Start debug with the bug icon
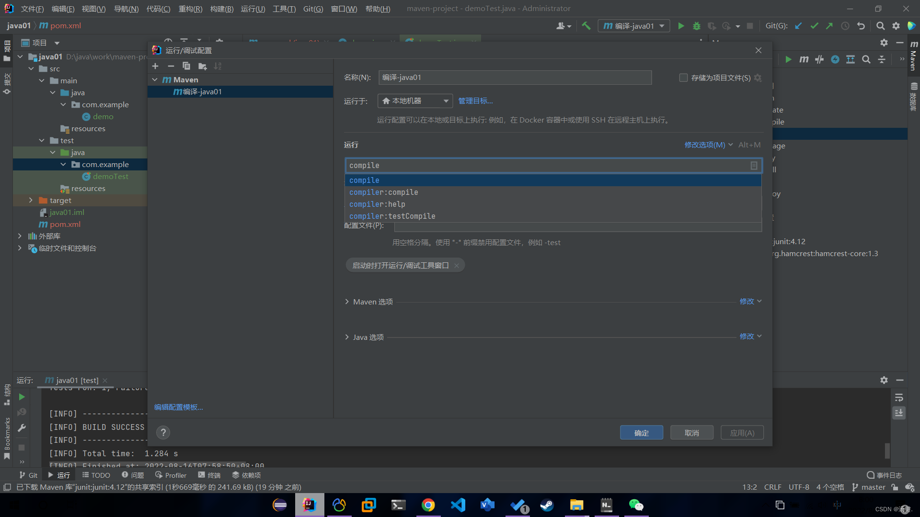The image size is (920, 517). 697,26
